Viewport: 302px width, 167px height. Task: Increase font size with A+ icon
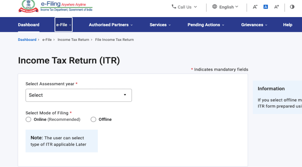[x=276, y=7]
